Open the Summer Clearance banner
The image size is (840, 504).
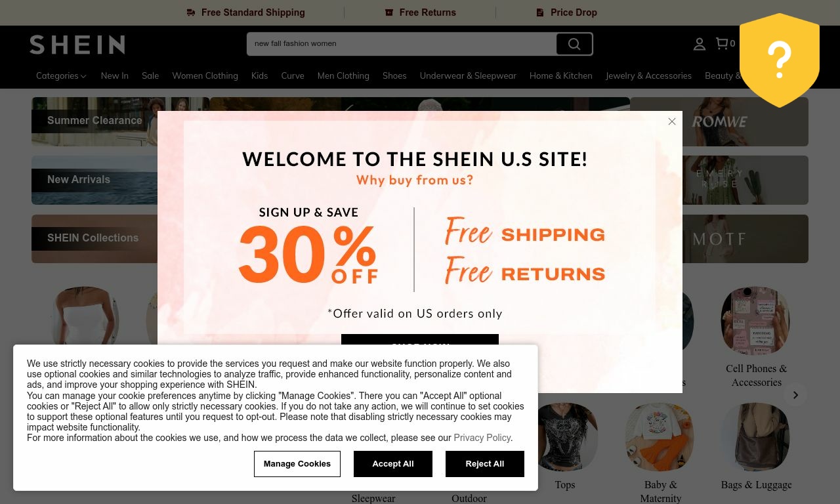coord(94,121)
